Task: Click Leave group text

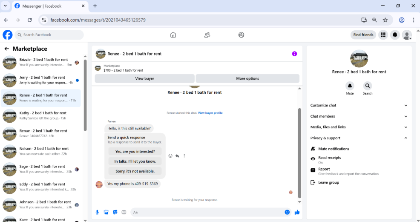Action: pyautogui.click(x=329, y=182)
